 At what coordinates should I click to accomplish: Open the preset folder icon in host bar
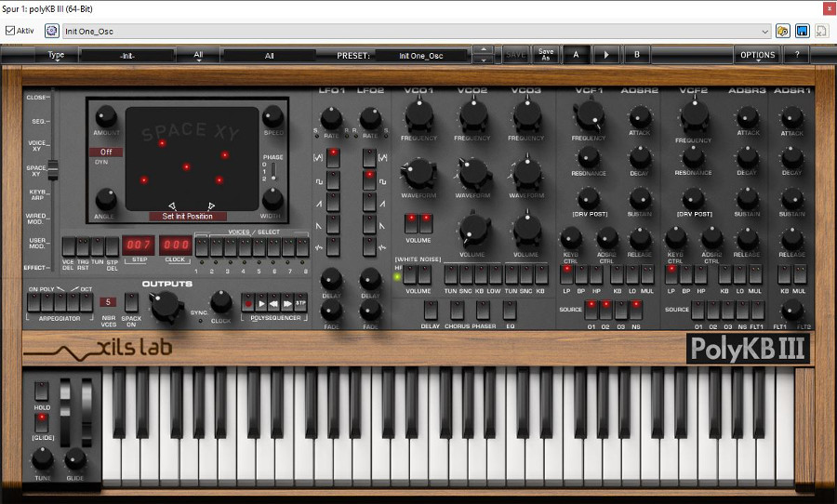(x=782, y=31)
